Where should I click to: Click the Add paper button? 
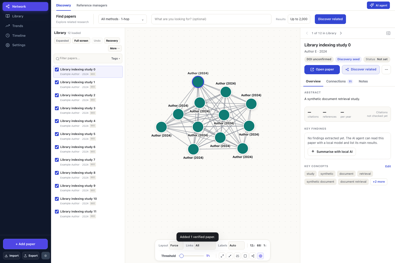tap(25, 244)
